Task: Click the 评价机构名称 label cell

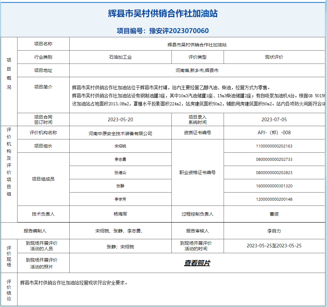Action: 43,133
